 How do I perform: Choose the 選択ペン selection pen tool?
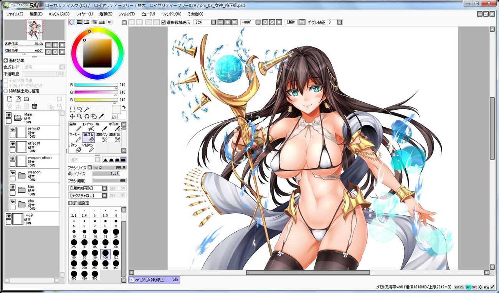(x=101, y=137)
